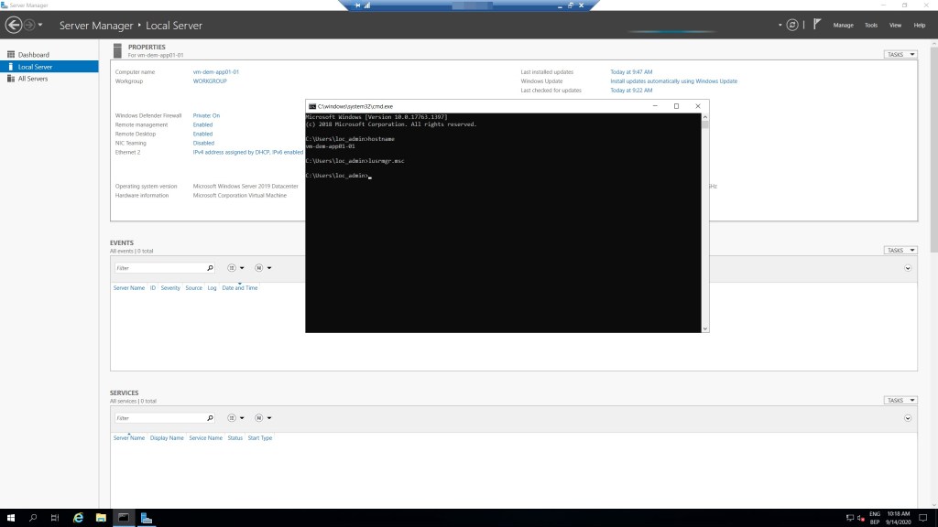This screenshot has width=938, height=527.
Task: Open File Explorer from the taskbar
Action: point(101,518)
